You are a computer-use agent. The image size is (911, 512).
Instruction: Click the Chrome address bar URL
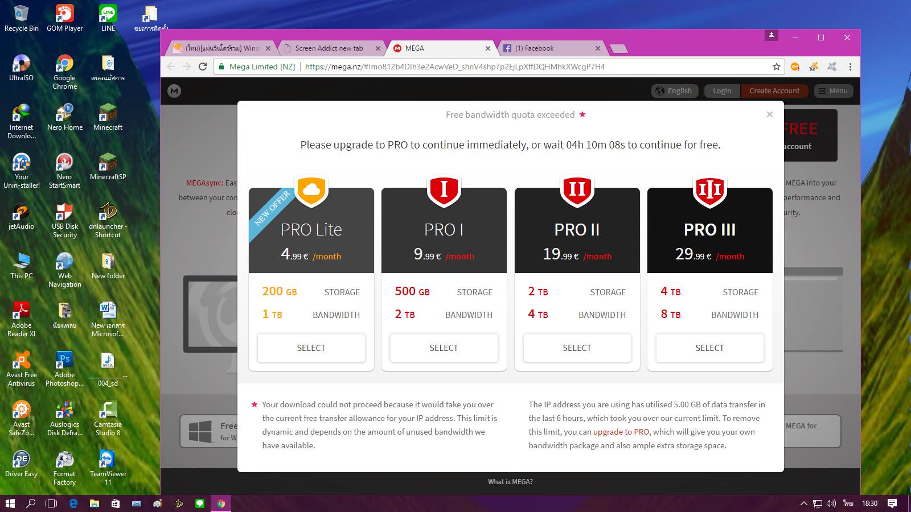455,67
